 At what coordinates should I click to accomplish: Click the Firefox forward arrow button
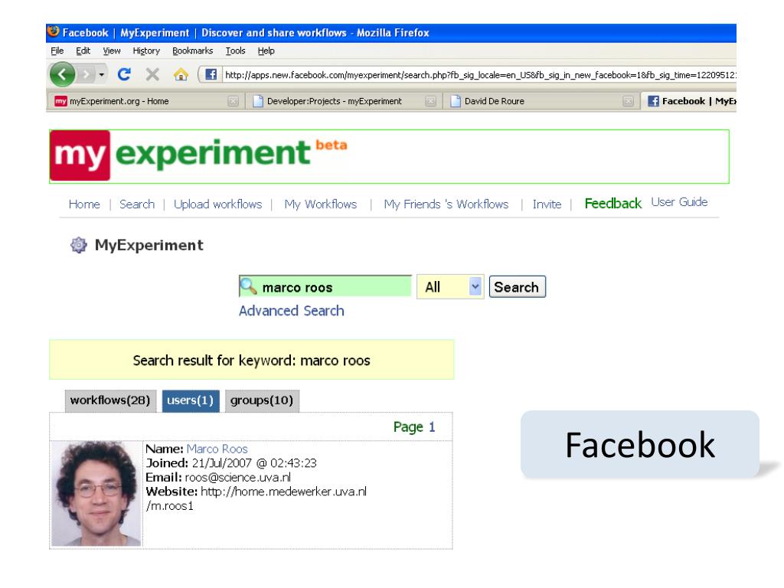tap(86, 74)
